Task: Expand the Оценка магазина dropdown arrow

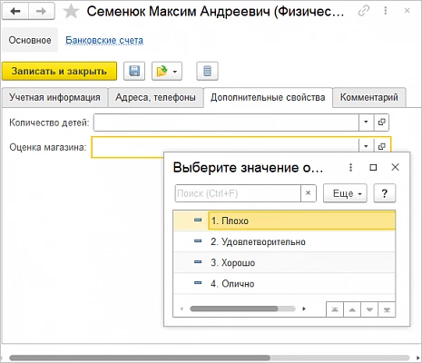Action: pyautogui.click(x=366, y=146)
